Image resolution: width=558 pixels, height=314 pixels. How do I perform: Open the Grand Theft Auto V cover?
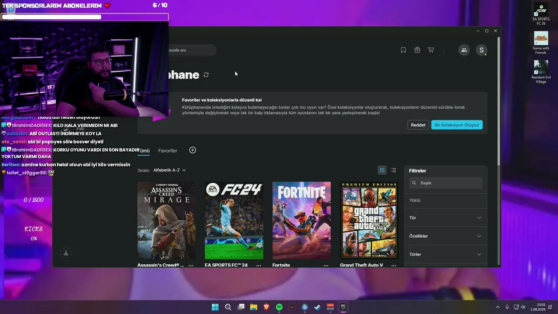tap(369, 221)
